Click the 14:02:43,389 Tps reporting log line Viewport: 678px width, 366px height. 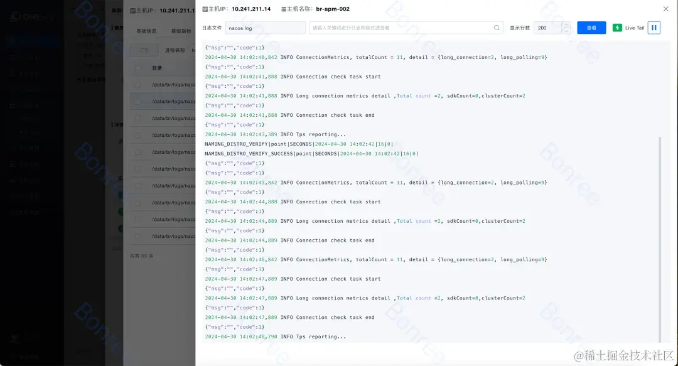(276, 134)
